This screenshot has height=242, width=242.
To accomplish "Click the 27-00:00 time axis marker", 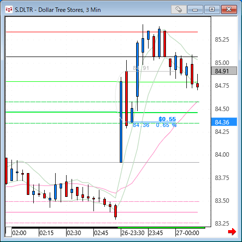I will 187,233.
